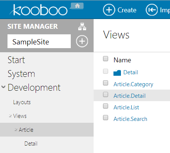This screenshot has width=170, height=153.
Task: Collapse the Views tree node arrow
Action: click(x=10, y=116)
